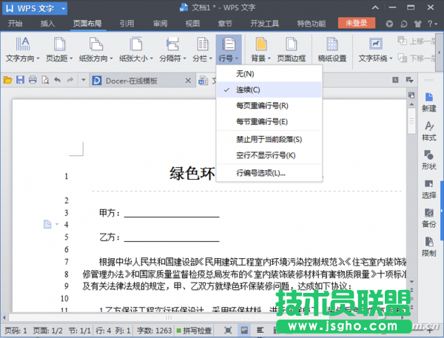Click the horizontal scrollbar thumb

169,317
